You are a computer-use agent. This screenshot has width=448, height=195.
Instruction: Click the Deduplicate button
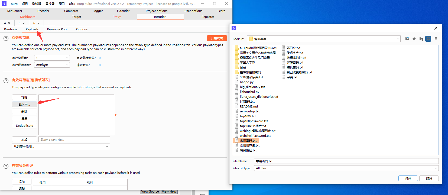click(24, 126)
